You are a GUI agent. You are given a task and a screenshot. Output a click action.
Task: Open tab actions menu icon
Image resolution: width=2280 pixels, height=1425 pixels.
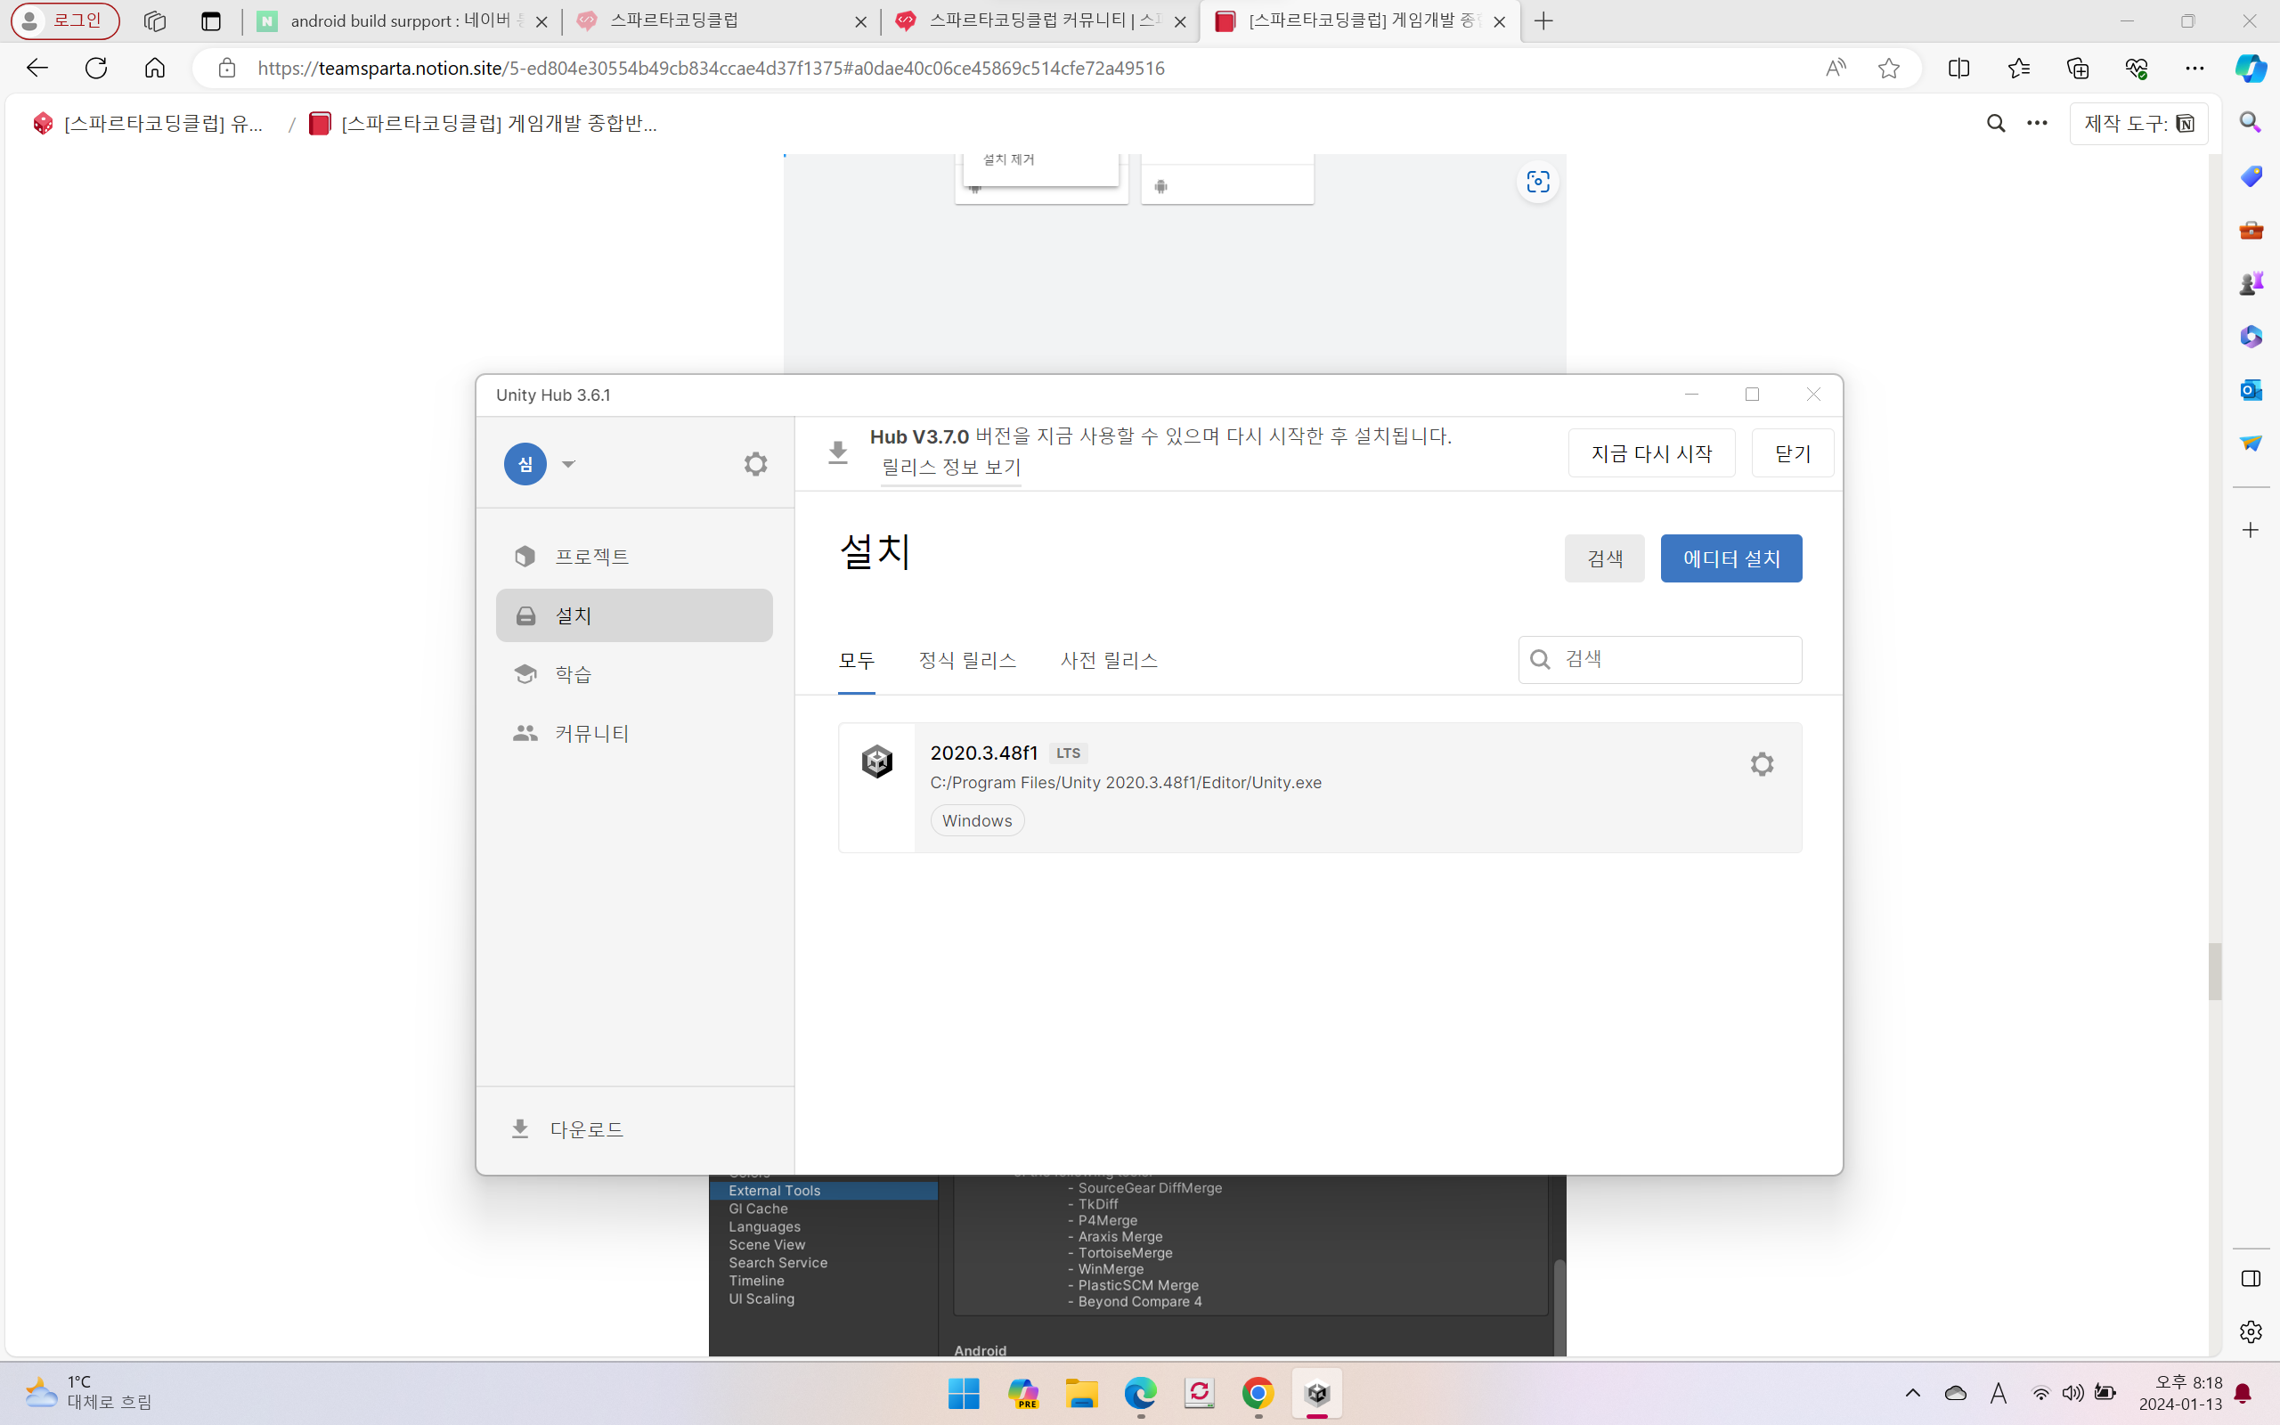click(211, 21)
